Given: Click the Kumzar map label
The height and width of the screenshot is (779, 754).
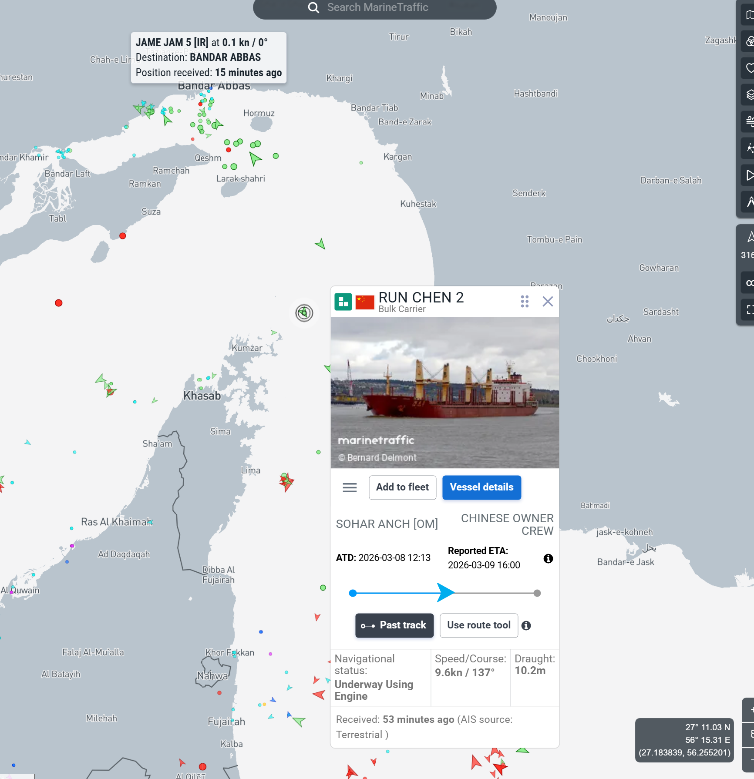Looking at the screenshot, I should coord(247,348).
